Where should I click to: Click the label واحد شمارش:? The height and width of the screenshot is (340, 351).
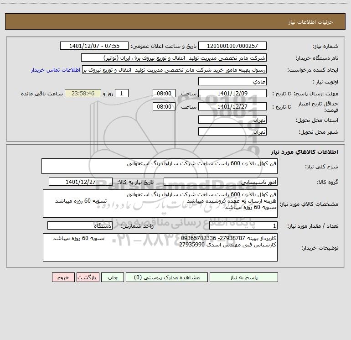click(137, 226)
